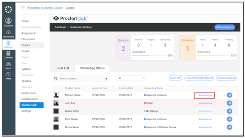Select the Onboarding Status tab
The width and height of the screenshot is (245, 138).
pyautogui.click(x=92, y=68)
